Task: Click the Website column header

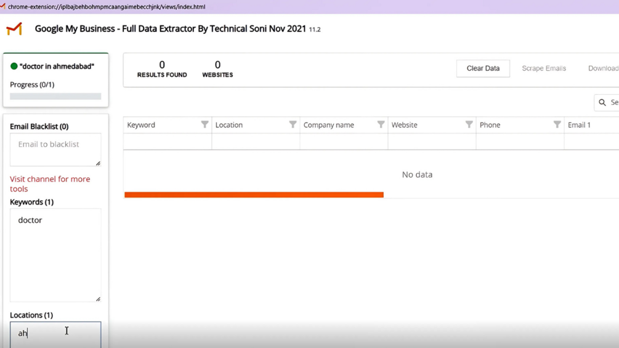Action: [432, 124]
